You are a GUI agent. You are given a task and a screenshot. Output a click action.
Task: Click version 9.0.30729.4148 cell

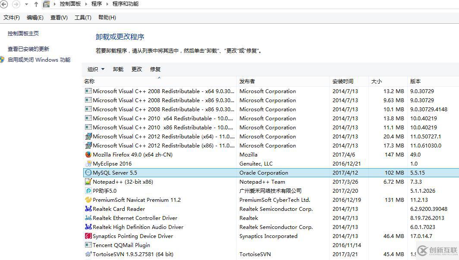point(428,109)
